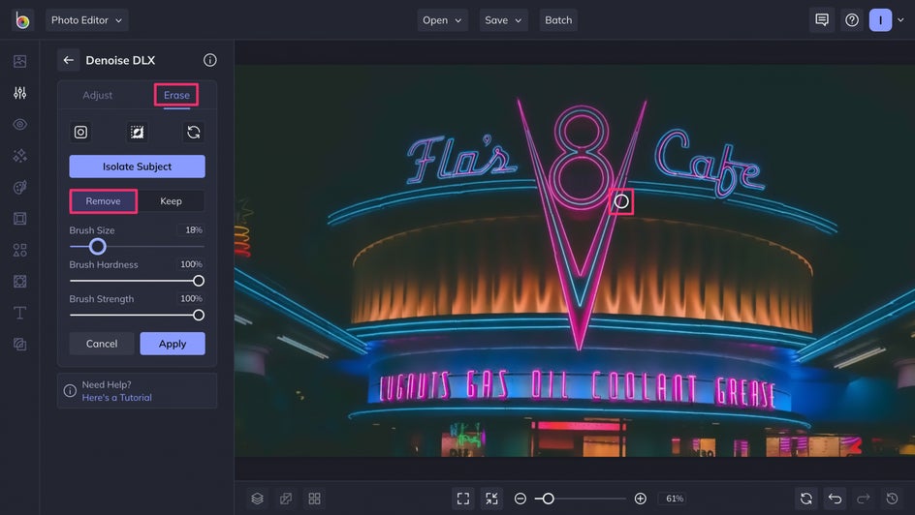Go back from Denoise DLX panel
Screen dimensions: 915x515
(x=68, y=60)
